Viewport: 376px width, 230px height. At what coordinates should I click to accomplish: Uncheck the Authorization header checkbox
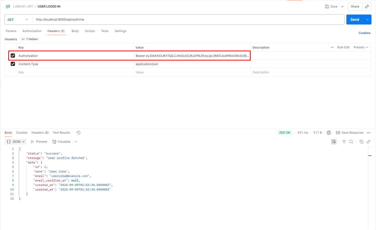pyautogui.click(x=13, y=56)
